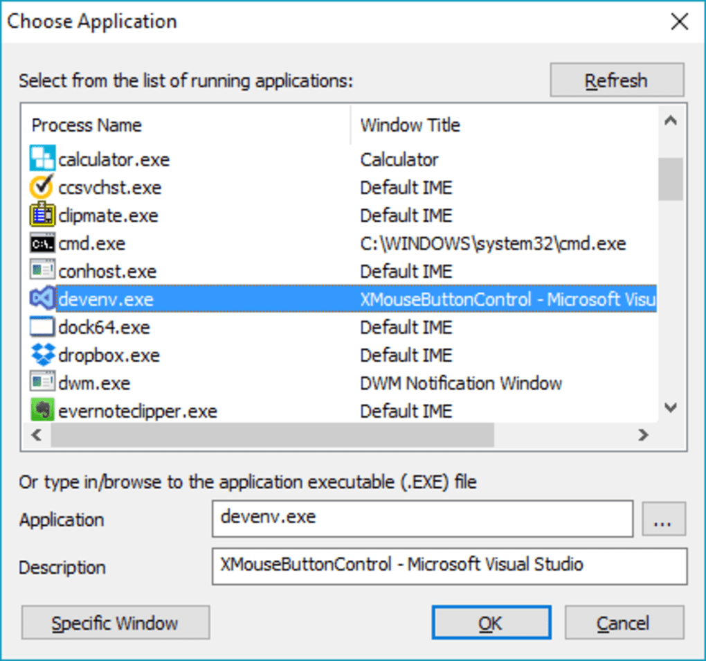Click the Visual Studio icon beside devenv.exe
The width and height of the screenshot is (706, 661).
[x=41, y=299]
